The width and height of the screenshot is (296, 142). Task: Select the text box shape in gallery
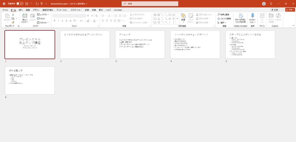coord(155,15)
